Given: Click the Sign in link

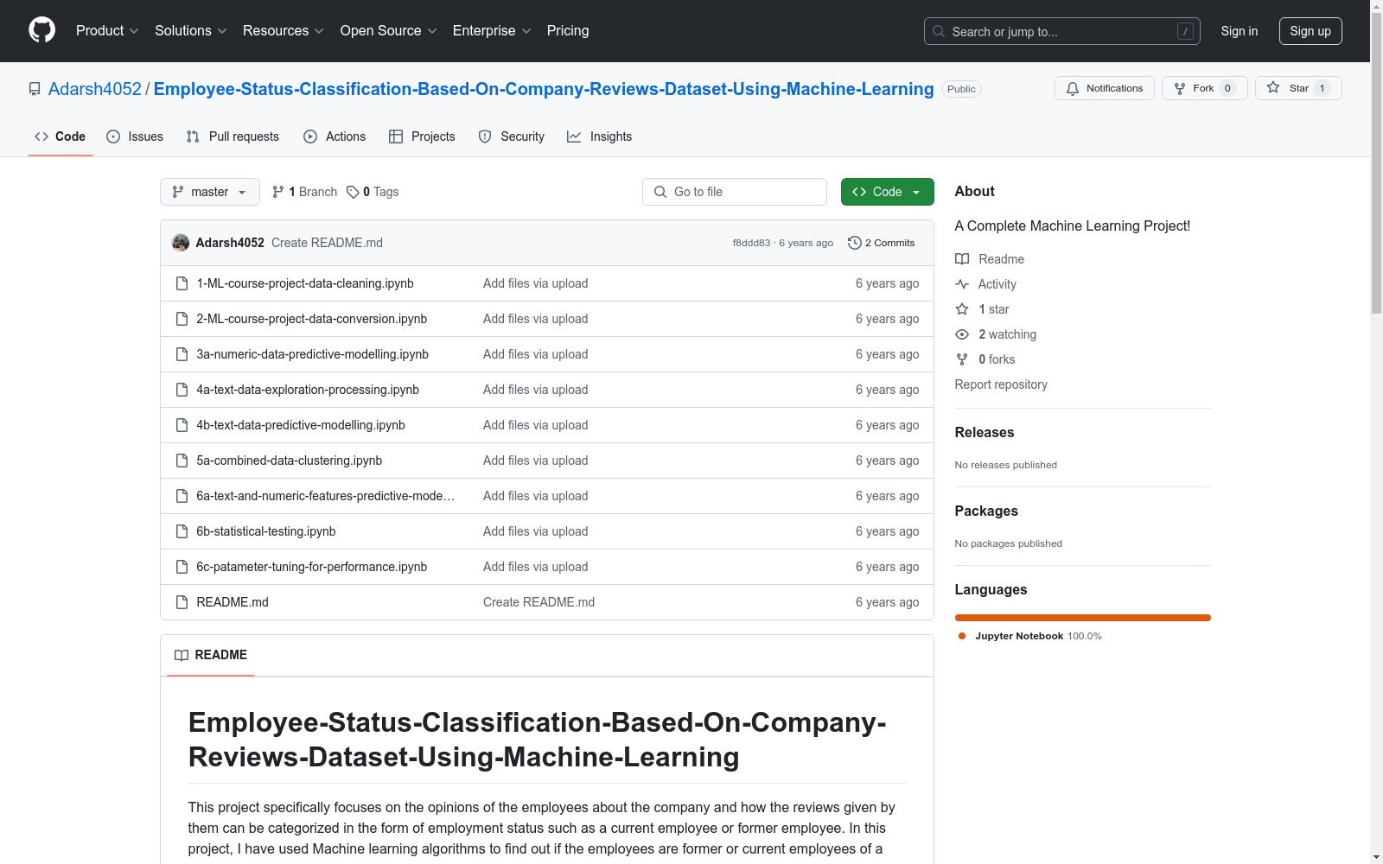Looking at the screenshot, I should click(1240, 31).
